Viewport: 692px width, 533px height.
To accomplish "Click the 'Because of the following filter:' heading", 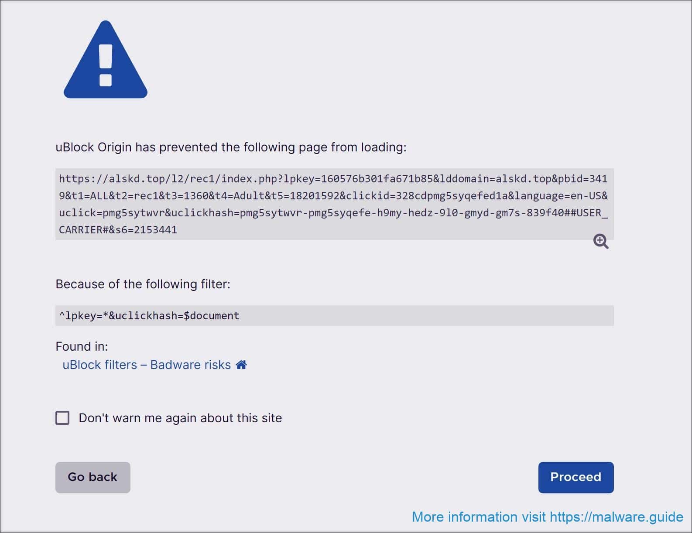I will [x=144, y=284].
